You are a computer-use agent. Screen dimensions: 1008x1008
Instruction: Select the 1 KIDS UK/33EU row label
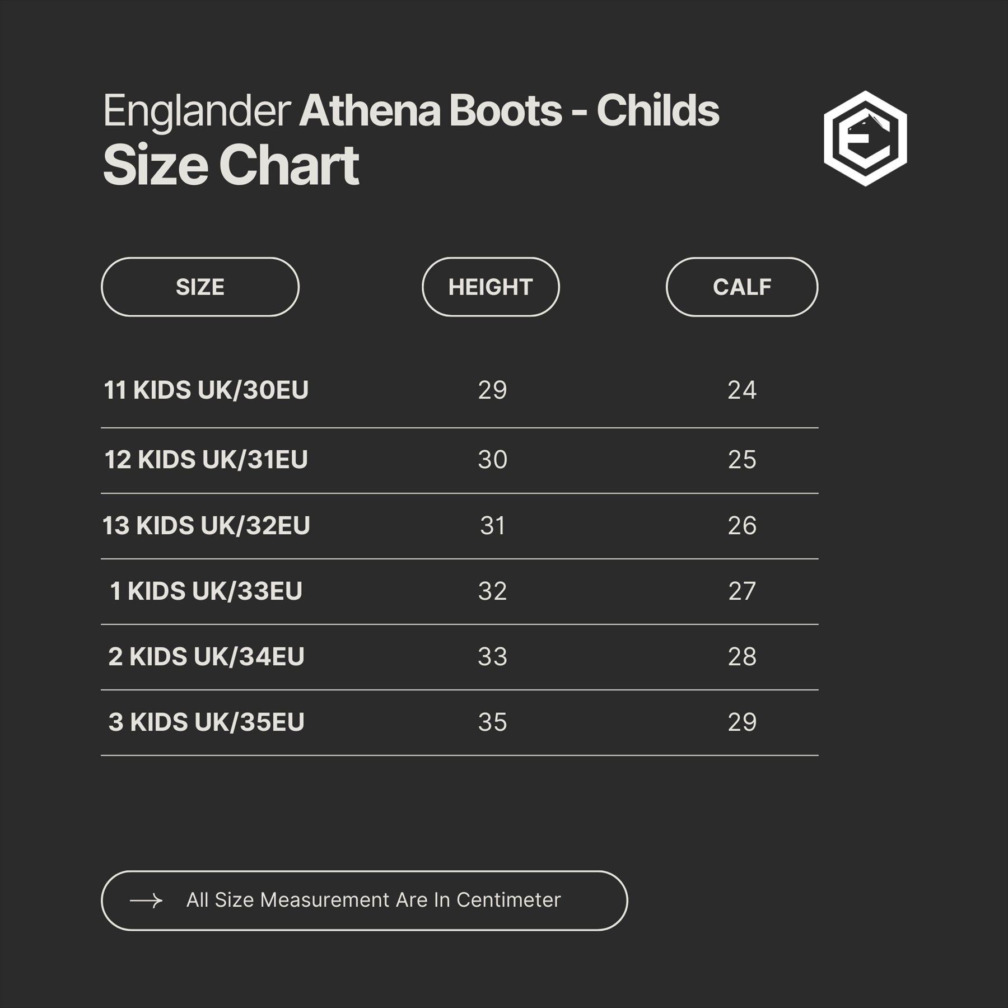206,591
